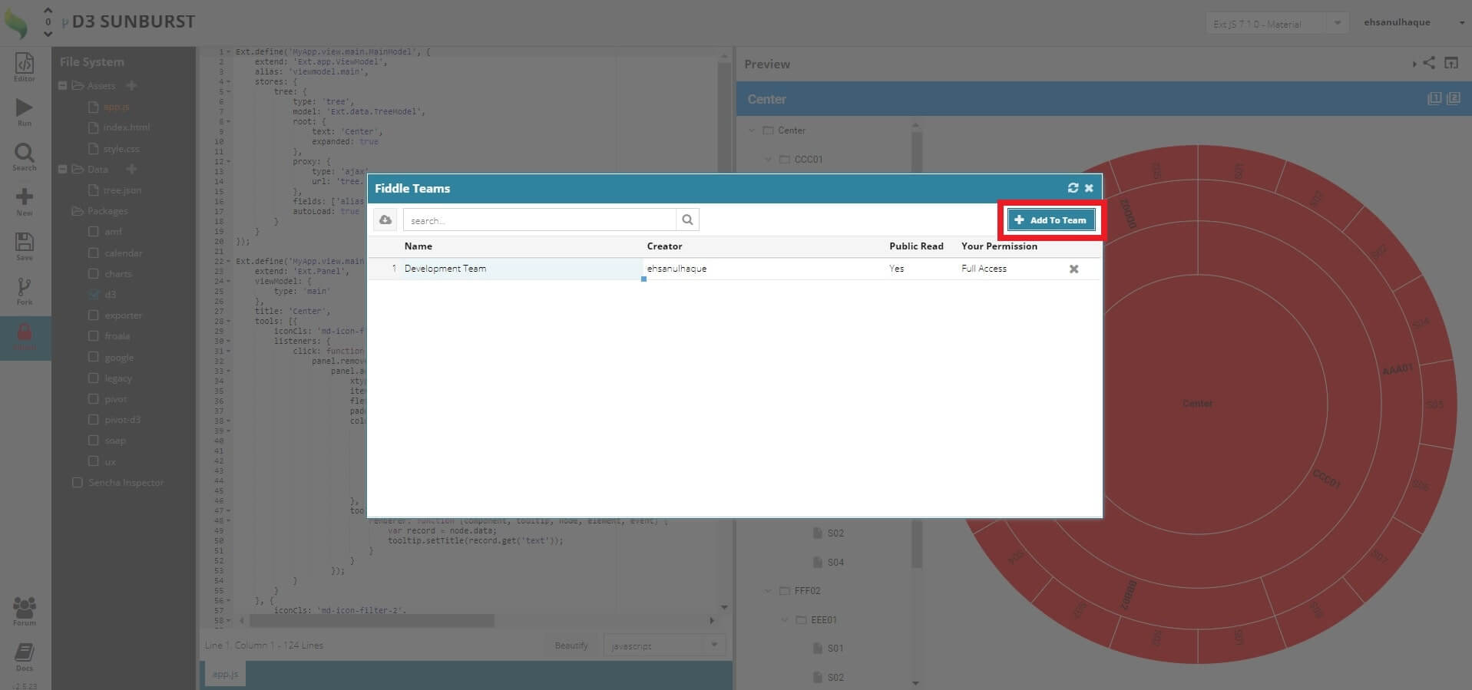
Task: Sort by Name column header
Action: (418, 246)
